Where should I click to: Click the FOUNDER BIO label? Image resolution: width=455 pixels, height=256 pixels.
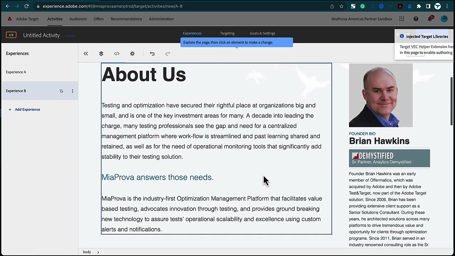(x=362, y=134)
